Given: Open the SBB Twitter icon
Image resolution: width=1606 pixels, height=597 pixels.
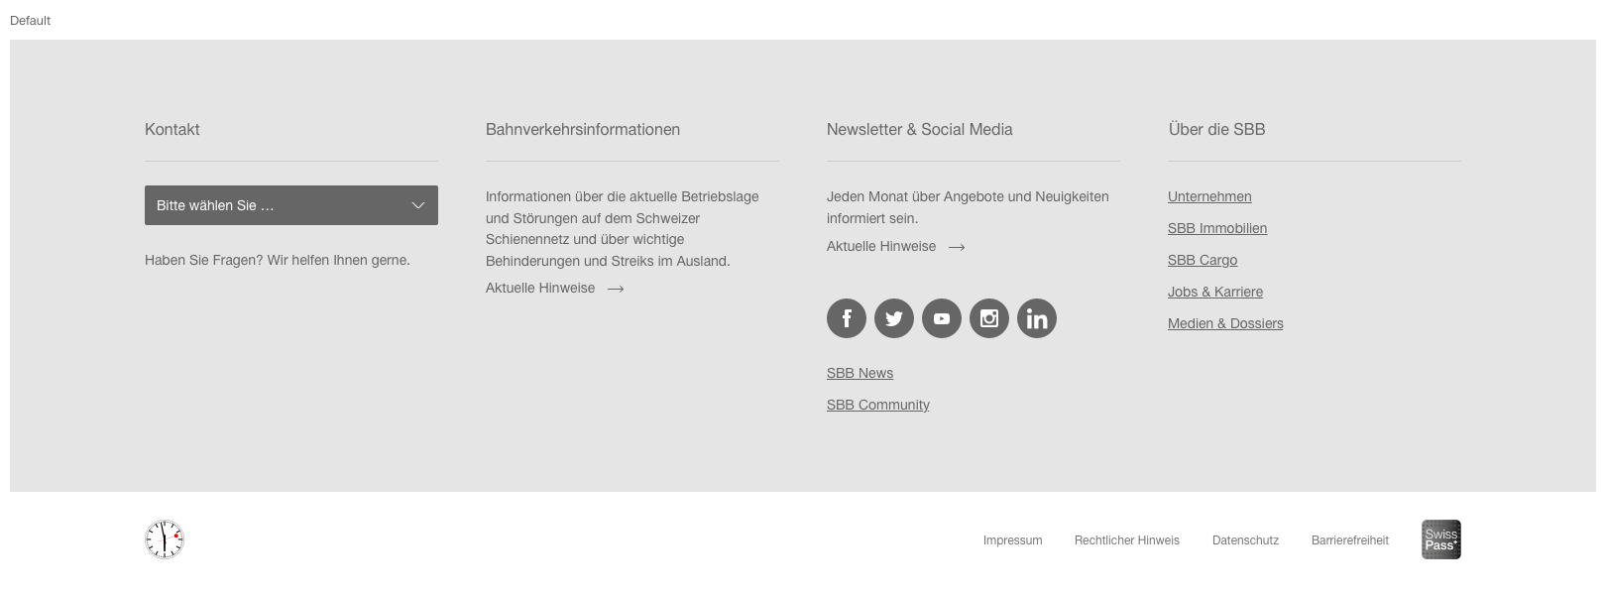Looking at the screenshot, I should tap(894, 318).
